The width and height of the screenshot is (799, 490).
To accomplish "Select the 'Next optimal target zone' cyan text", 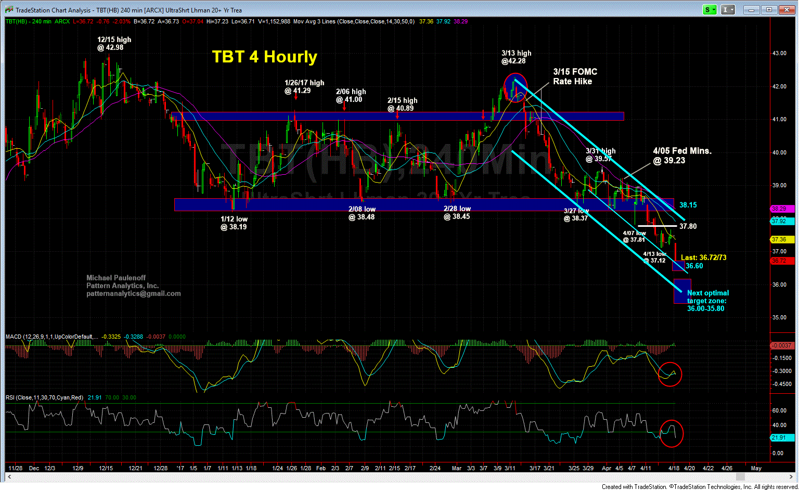I will [707, 301].
